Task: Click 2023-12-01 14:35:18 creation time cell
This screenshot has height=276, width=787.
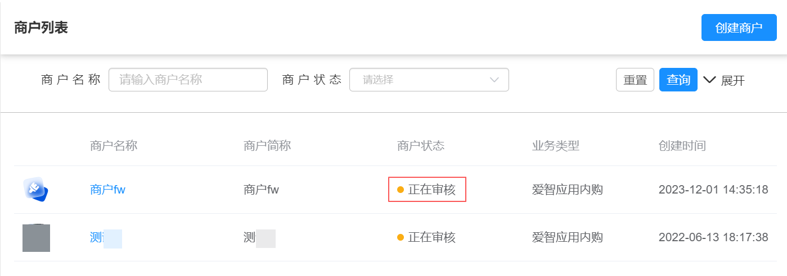Action: point(713,190)
